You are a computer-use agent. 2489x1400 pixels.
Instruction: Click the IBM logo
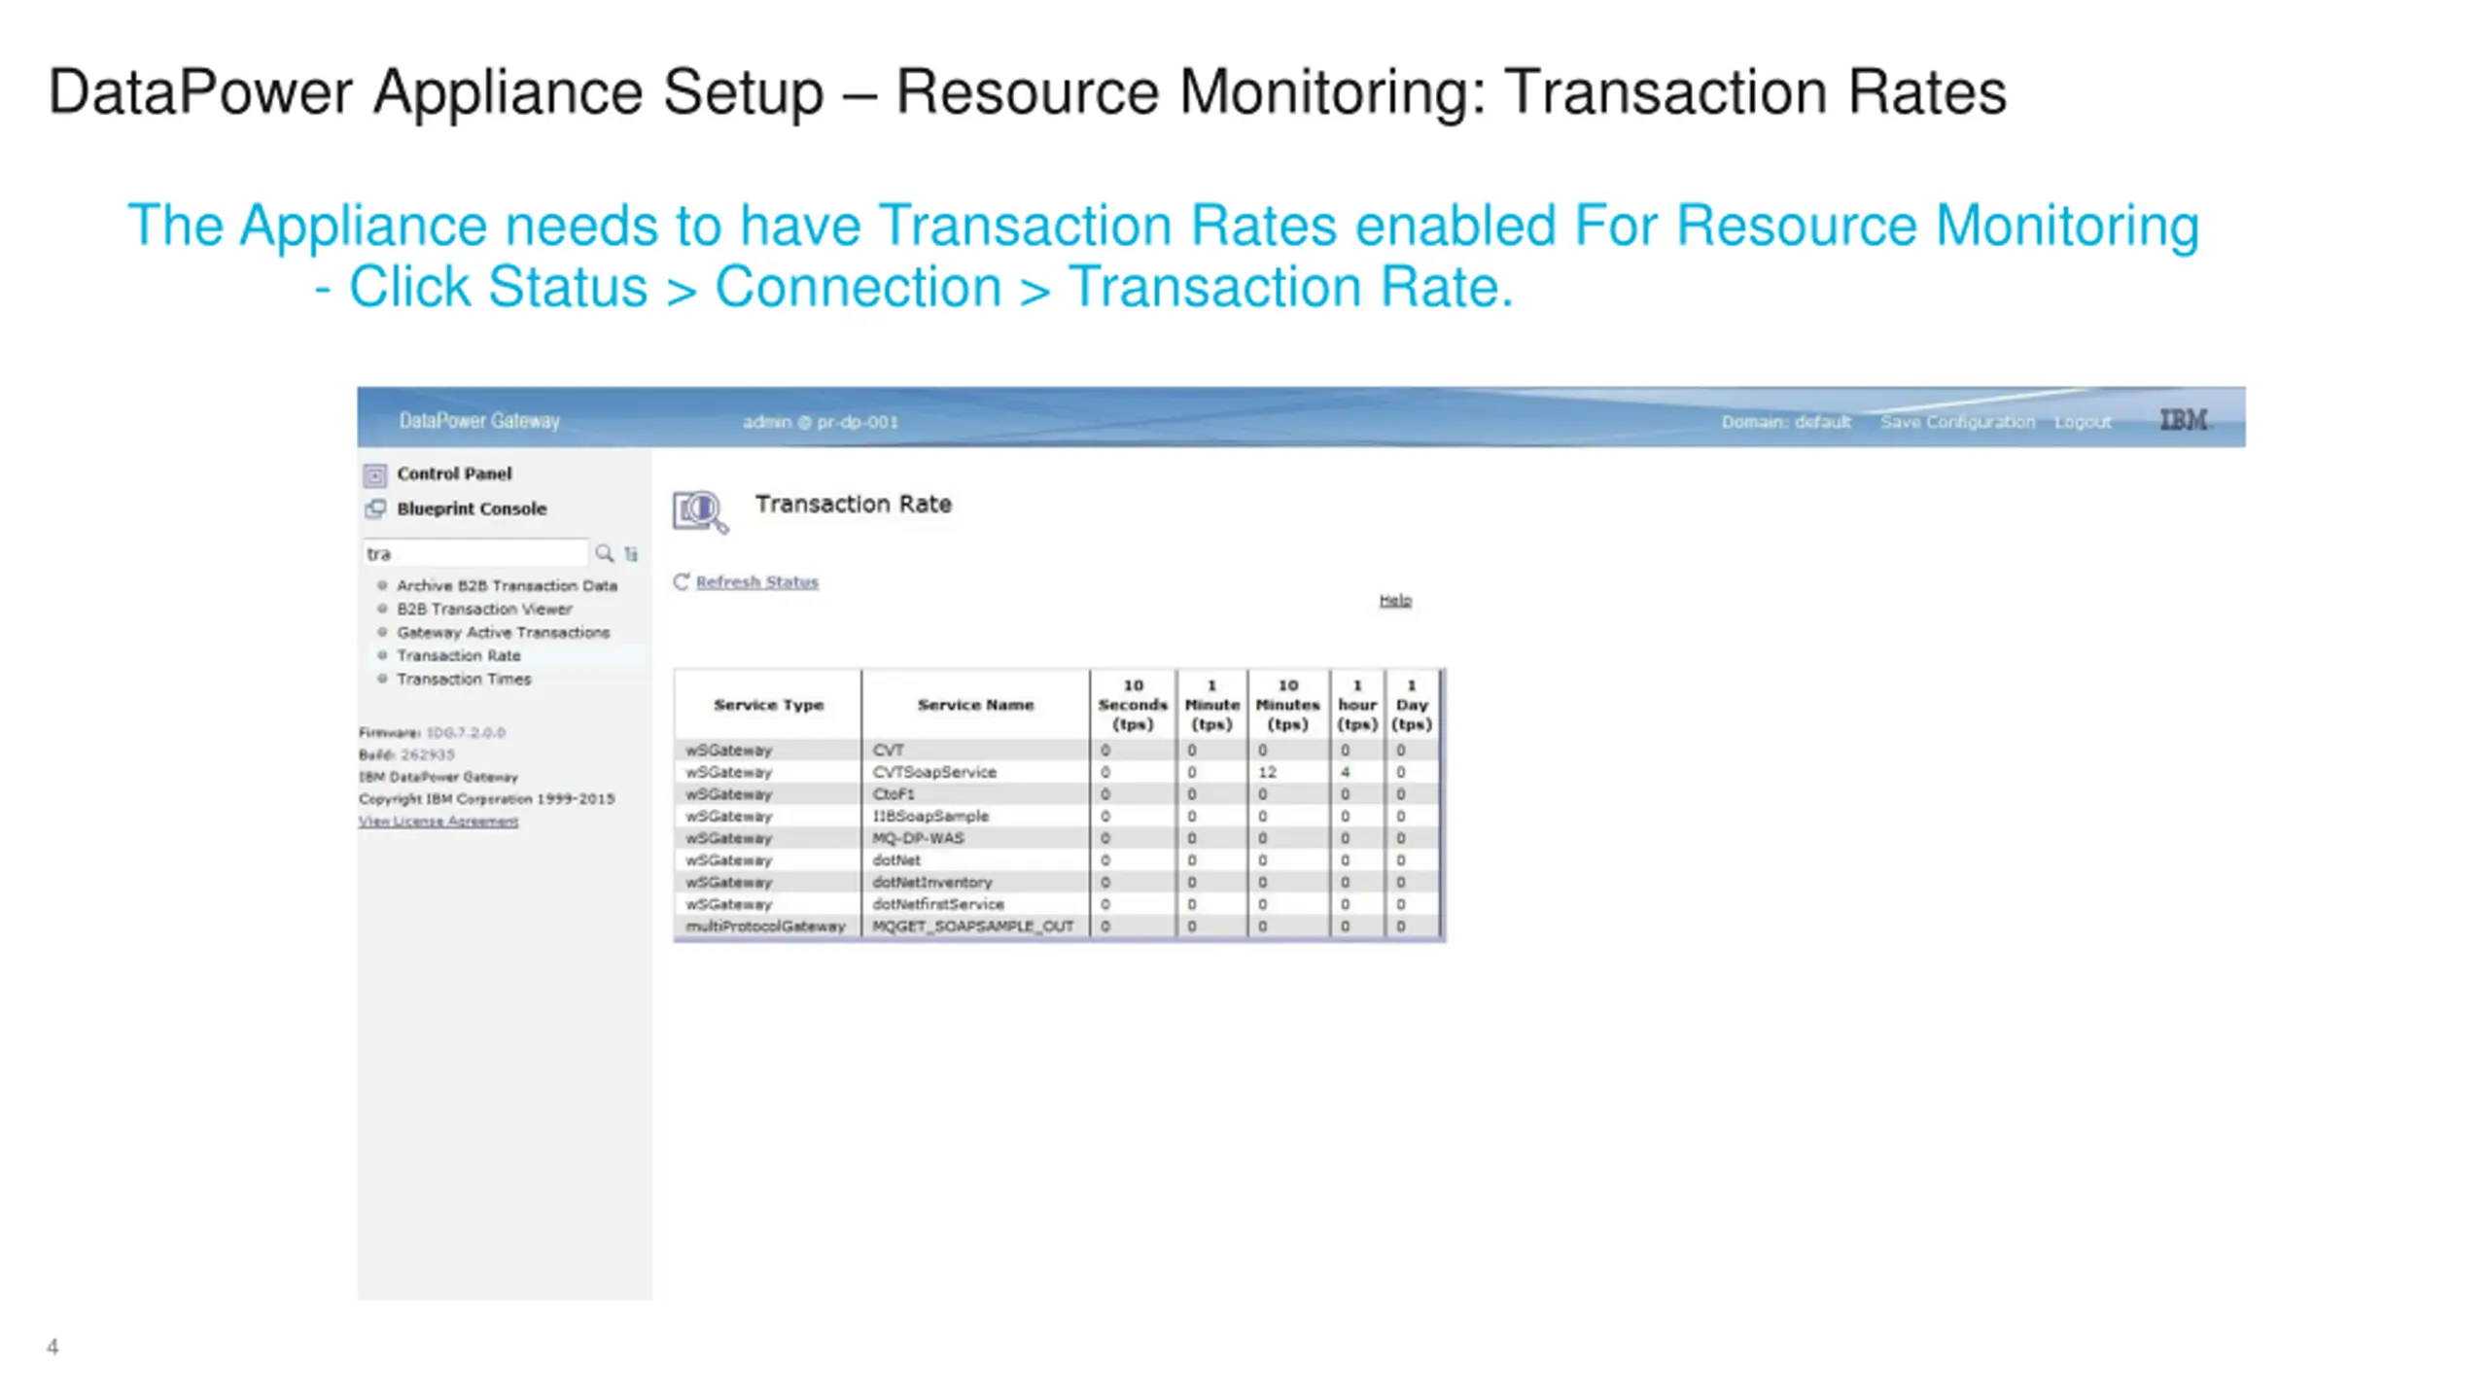[2184, 420]
